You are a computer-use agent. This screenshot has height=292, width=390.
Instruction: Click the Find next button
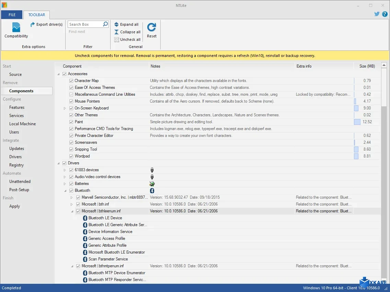click(x=77, y=32)
